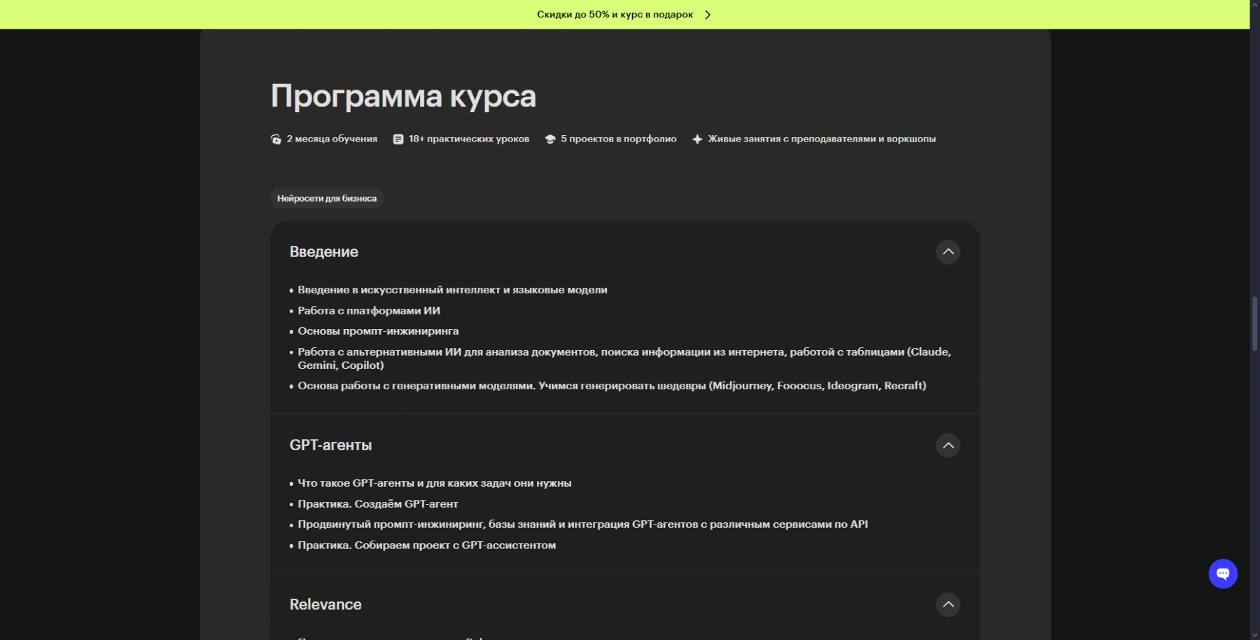1260x640 pixels.
Task: Select the Нейросети для бизнеса tag
Action: [326, 198]
